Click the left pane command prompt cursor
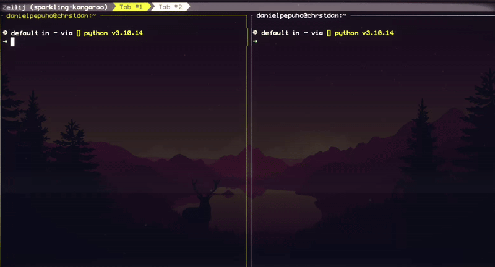This screenshot has height=267, width=495. (x=12, y=41)
